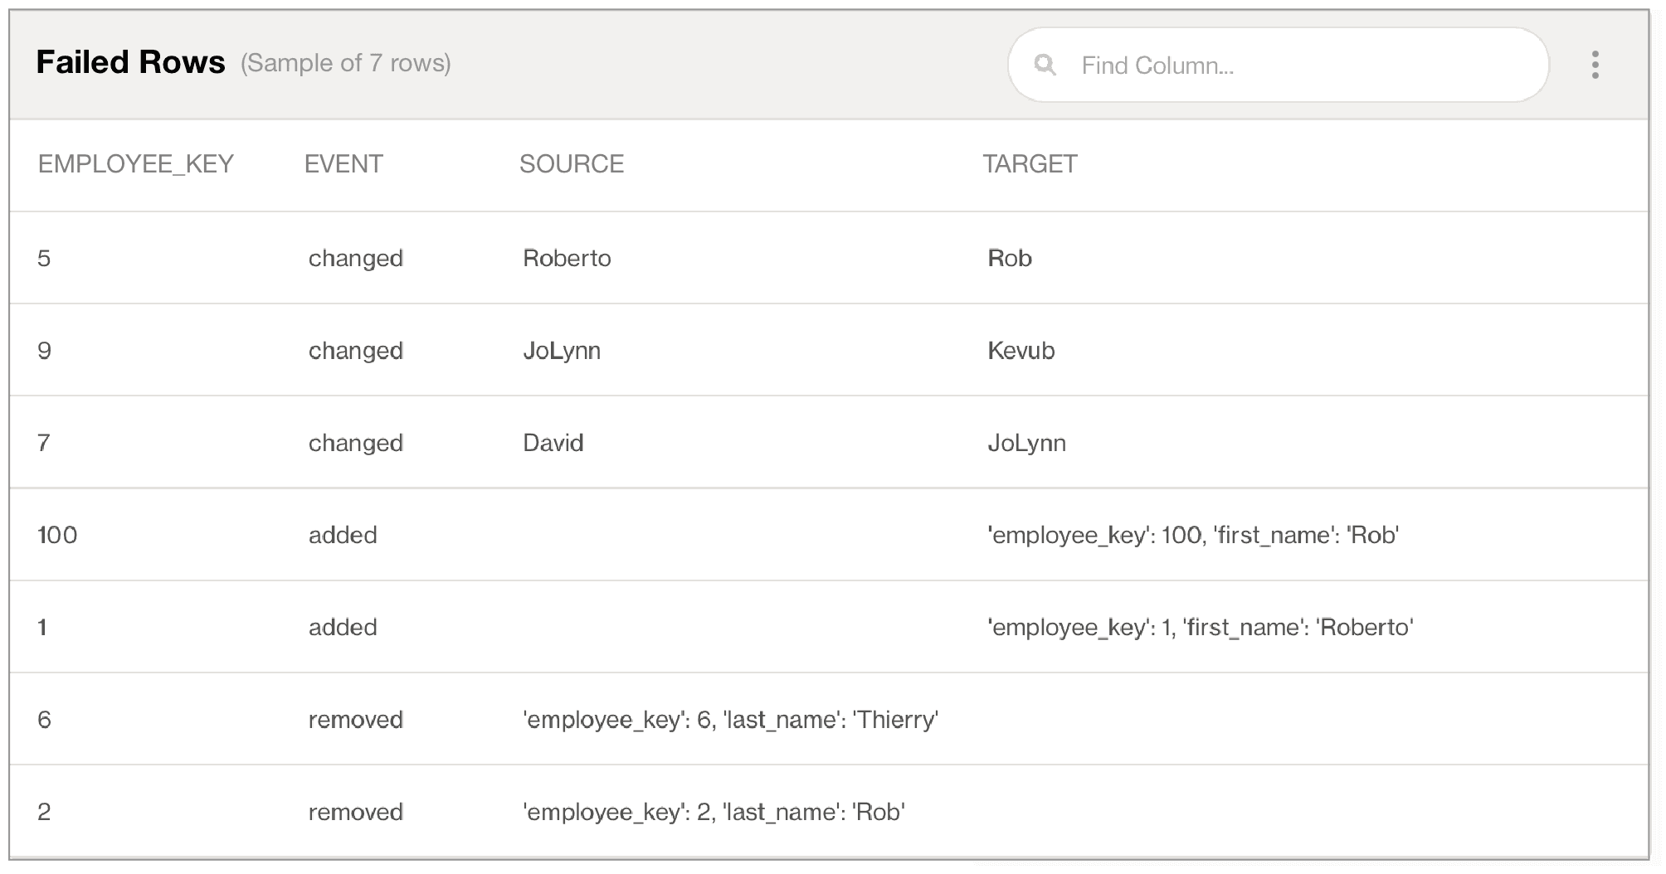Open the three-dot options menu
The height and width of the screenshot is (874, 1666).
tap(1595, 65)
